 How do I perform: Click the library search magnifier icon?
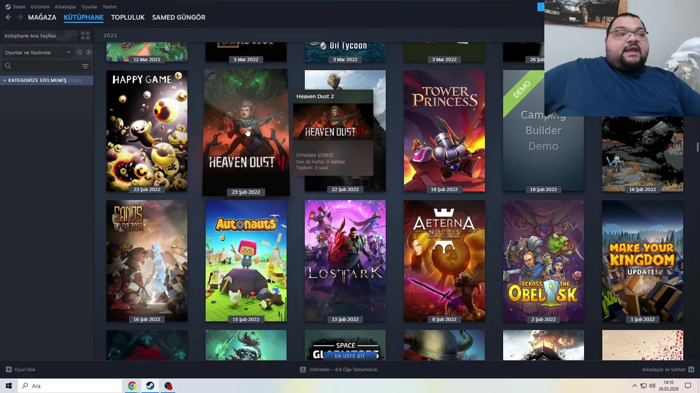tap(8, 66)
